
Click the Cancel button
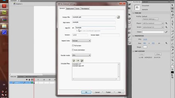pyautogui.click(x=97, y=92)
